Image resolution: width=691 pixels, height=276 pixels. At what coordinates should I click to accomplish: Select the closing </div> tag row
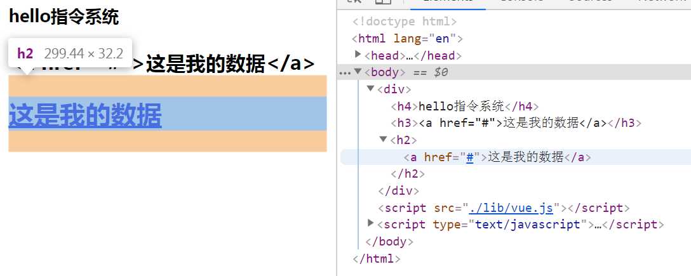(x=398, y=191)
